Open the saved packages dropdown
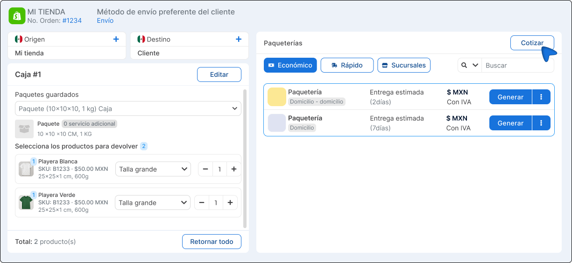This screenshot has height=263, width=572. [x=128, y=108]
